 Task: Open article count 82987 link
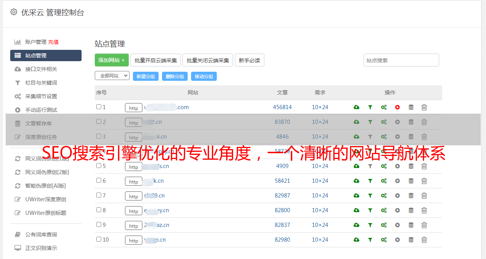(282, 196)
